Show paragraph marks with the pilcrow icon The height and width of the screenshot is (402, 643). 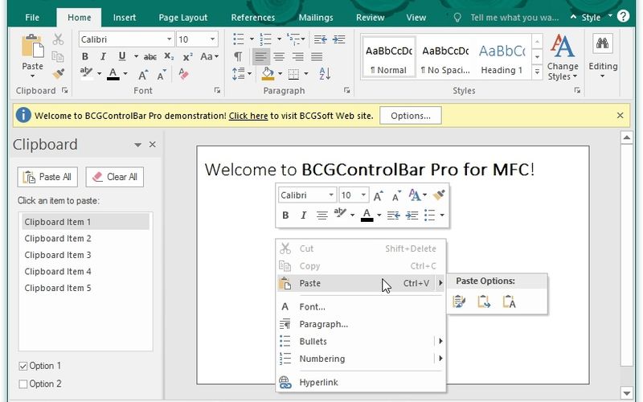[238, 56]
